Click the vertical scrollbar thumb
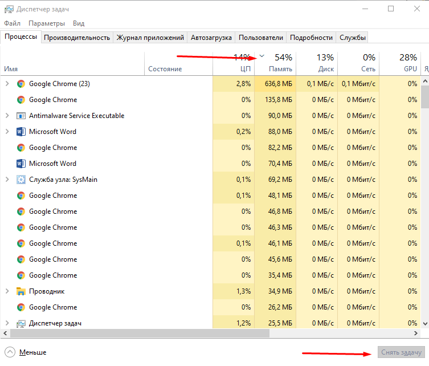The image size is (429, 366). 425,97
